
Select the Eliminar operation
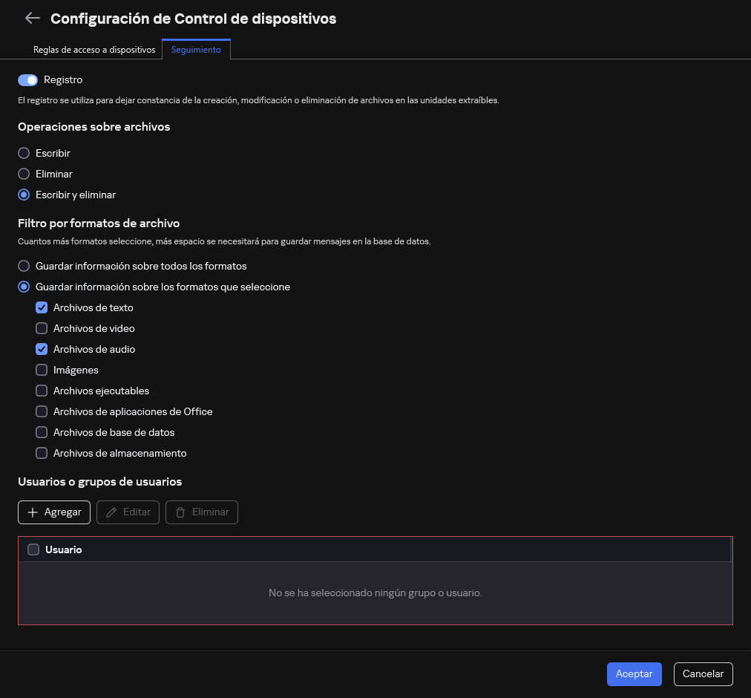(x=23, y=174)
